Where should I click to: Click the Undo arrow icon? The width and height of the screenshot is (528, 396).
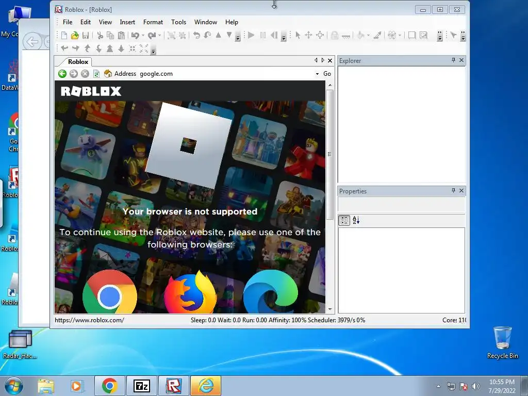tap(136, 35)
